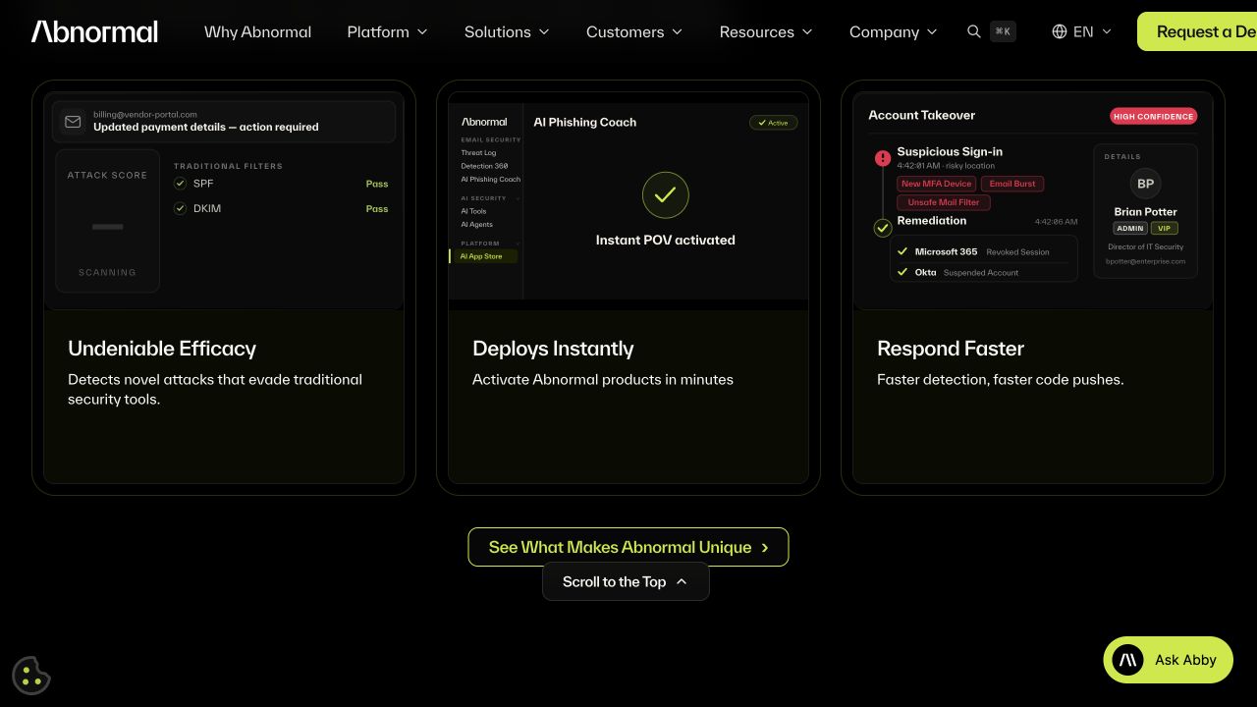Click the High Confidence badge
1257x707 pixels.
1154,116
